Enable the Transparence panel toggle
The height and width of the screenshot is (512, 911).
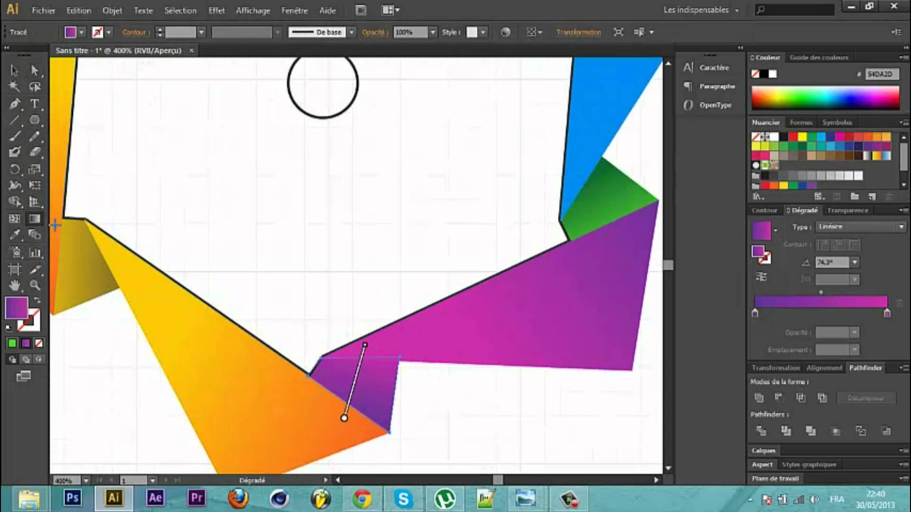coord(846,210)
